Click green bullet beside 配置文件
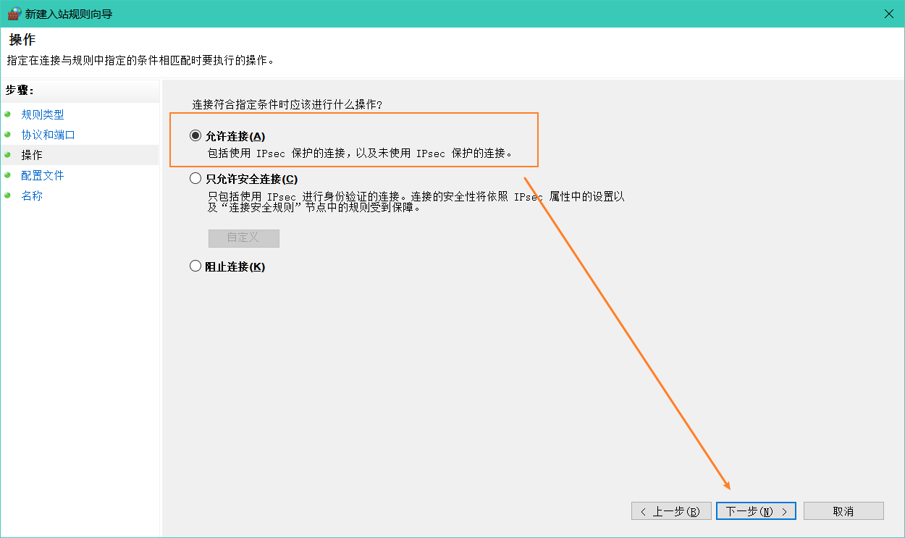Image resolution: width=905 pixels, height=538 pixels. [x=7, y=175]
